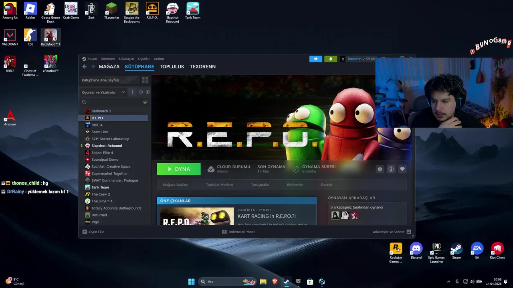The image size is (513, 288).
Task: Click taskbar Ara search box
Action: pos(227,282)
